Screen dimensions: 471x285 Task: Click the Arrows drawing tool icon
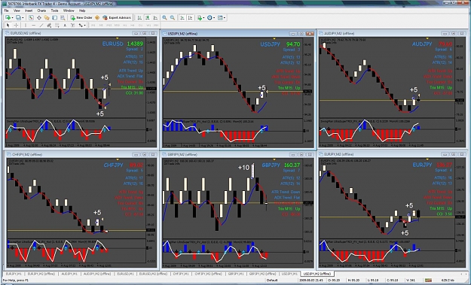pyautogui.click(x=81, y=25)
